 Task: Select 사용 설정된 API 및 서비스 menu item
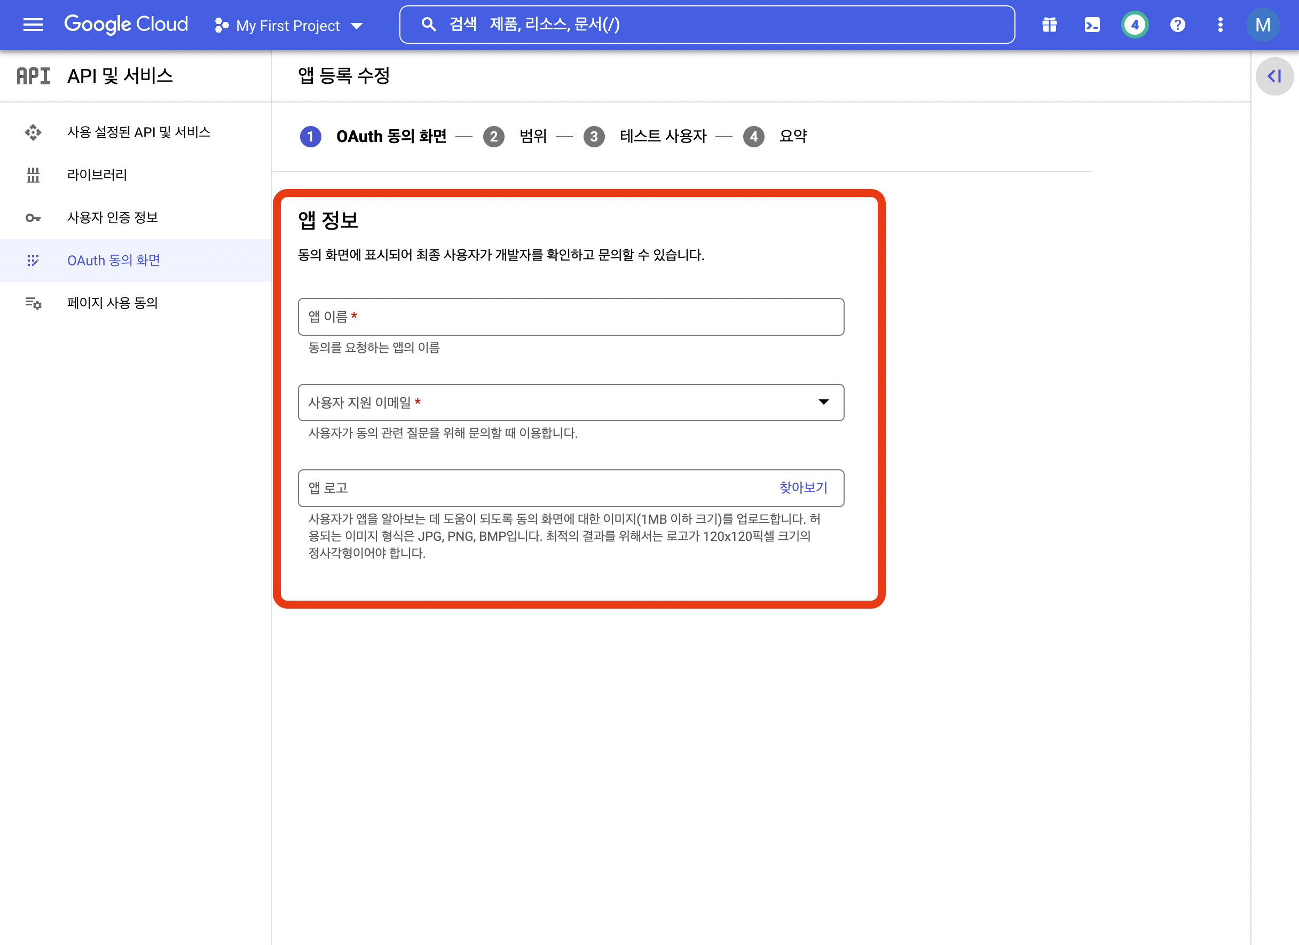point(139,132)
